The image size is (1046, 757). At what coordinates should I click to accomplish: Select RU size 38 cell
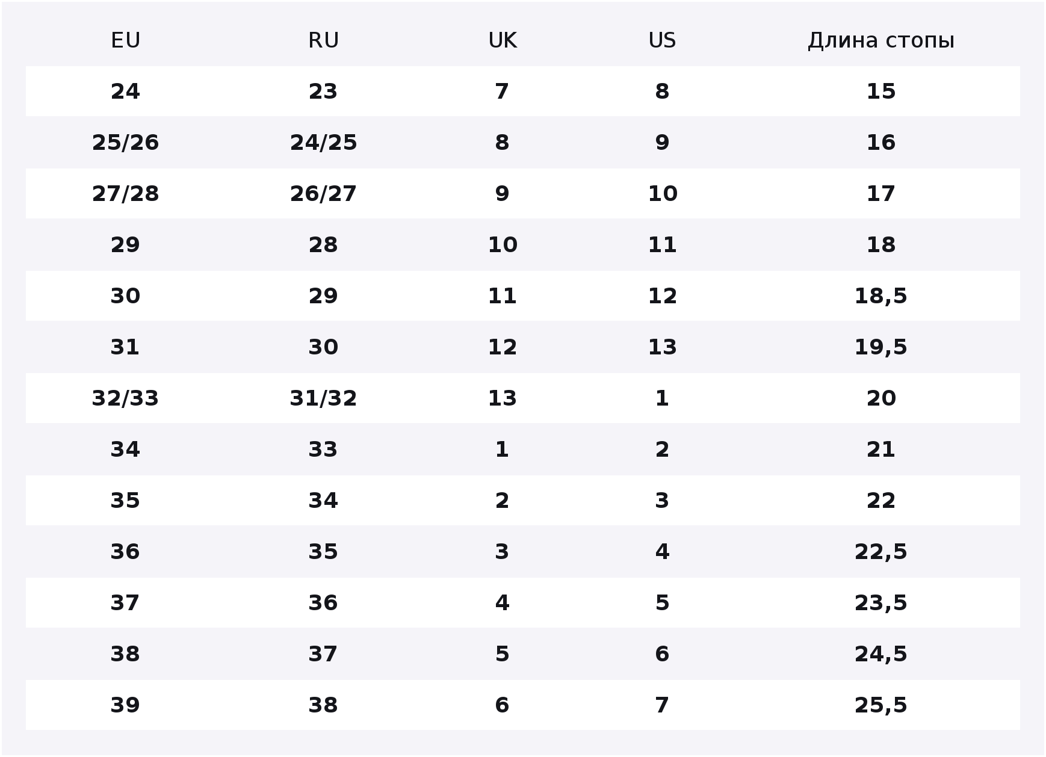pyautogui.click(x=323, y=705)
